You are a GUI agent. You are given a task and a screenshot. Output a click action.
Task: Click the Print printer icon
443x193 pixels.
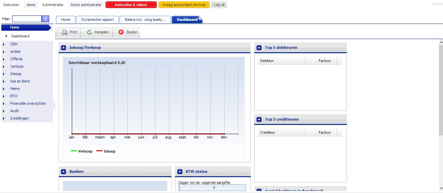pyautogui.click(x=64, y=32)
